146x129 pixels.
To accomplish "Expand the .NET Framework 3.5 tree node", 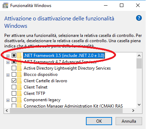I will 8,56.
